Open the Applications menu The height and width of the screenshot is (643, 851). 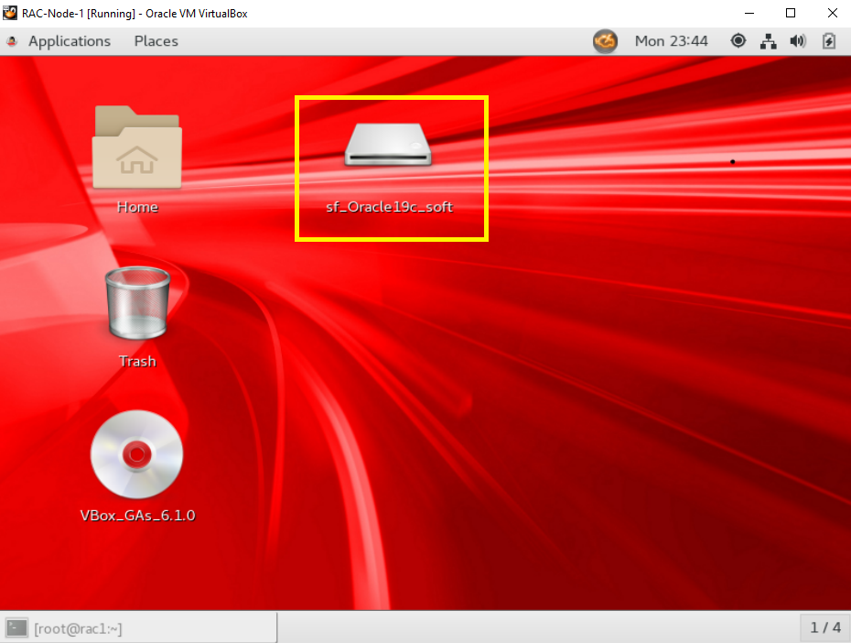point(69,41)
